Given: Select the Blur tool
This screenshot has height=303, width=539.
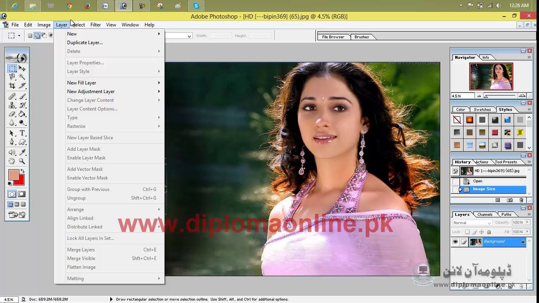Looking at the screenshot, I should click(x=12, y=122).
